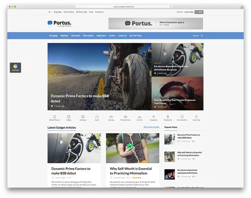
Task: Open the Gaming controller category icon
Action: (111, 117)
